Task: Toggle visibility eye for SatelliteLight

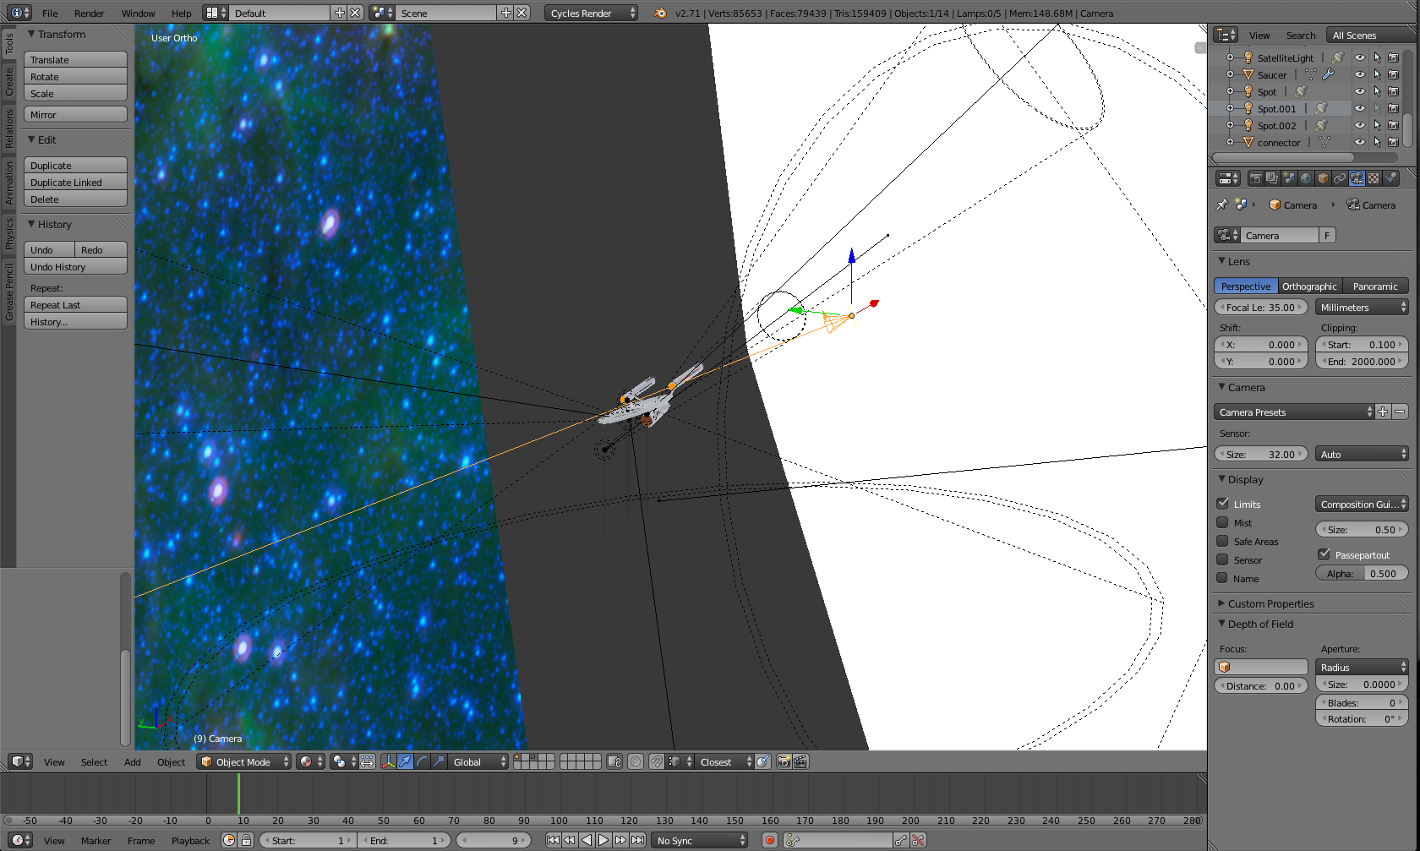Action: coord(1360,57)
